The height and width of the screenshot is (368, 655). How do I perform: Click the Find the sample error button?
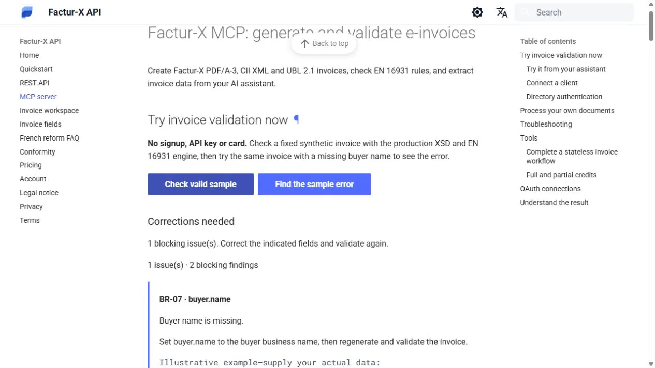coord(314,184)
